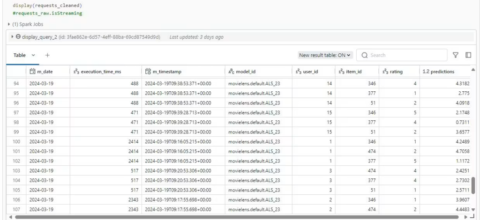
Task: Sort by the predictions column header
Action: 438,72
